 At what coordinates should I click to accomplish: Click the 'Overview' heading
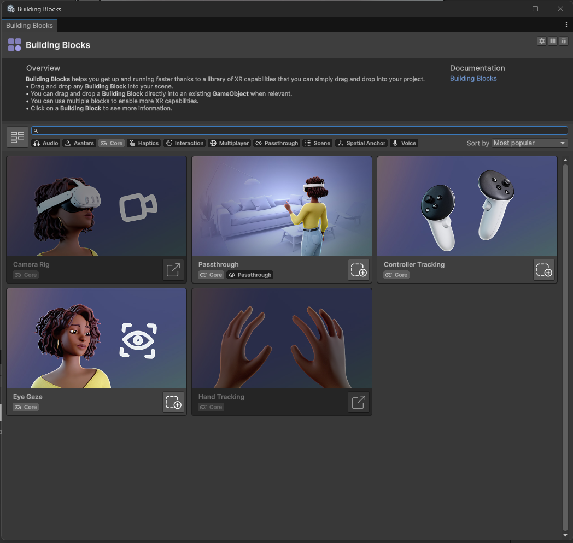43,68
